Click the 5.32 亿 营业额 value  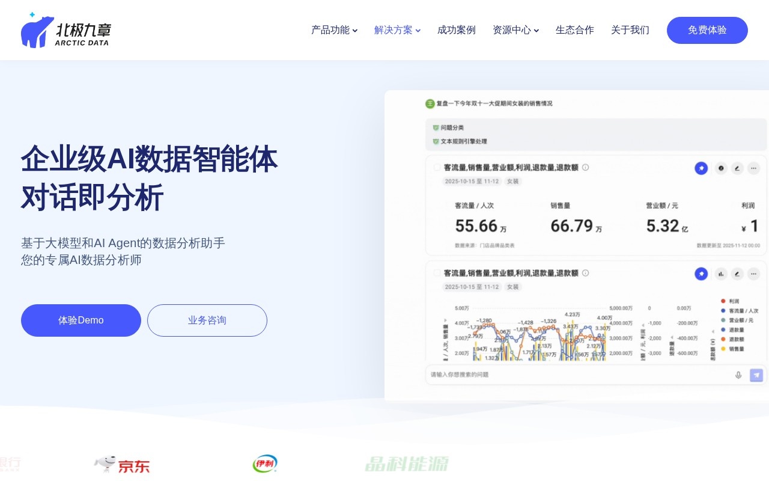[667, 226]
